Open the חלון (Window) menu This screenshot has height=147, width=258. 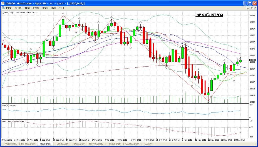(53, 8)
